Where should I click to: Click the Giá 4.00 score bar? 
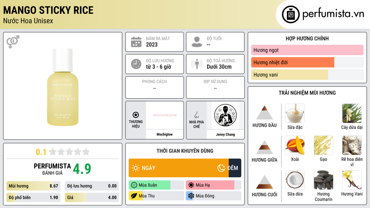92,198
